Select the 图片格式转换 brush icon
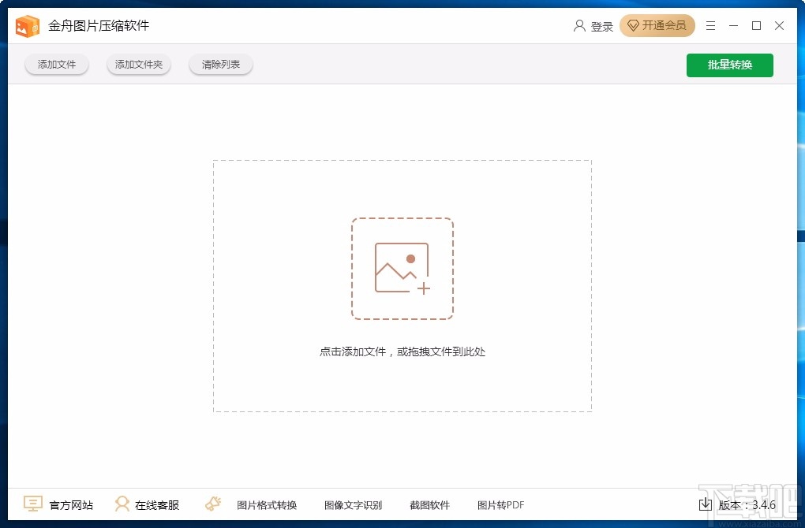 click(x=212, y=504)
